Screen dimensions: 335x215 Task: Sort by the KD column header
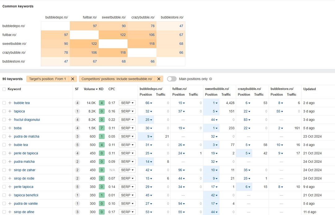coord(101,89)
